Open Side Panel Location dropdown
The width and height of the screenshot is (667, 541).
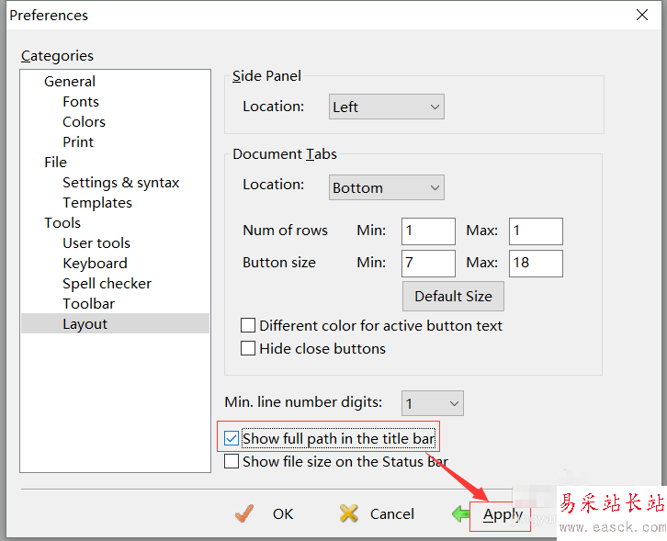(x=387, y=107)
